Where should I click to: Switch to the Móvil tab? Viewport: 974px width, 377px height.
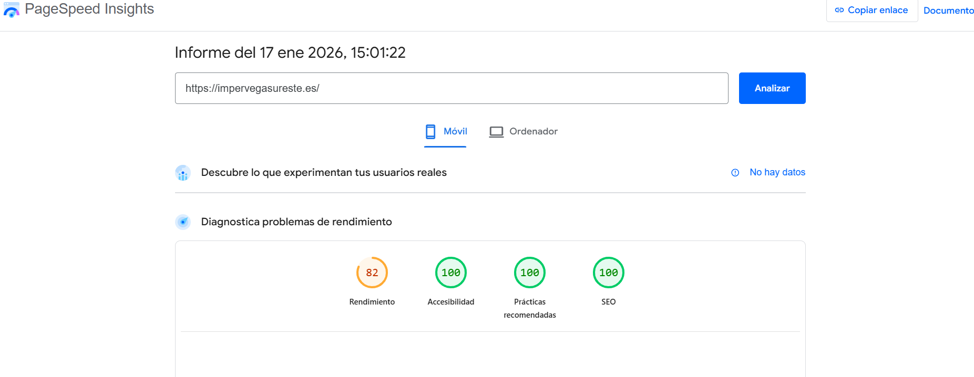tap(445, 131)
